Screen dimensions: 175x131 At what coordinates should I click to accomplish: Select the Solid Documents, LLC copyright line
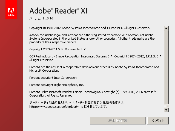[x=58, y=49]
